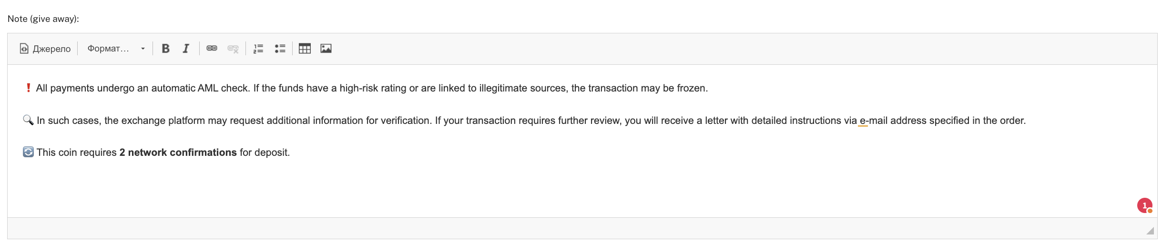
Task: Click the 'Note (give away):' label
Action: 43,19
